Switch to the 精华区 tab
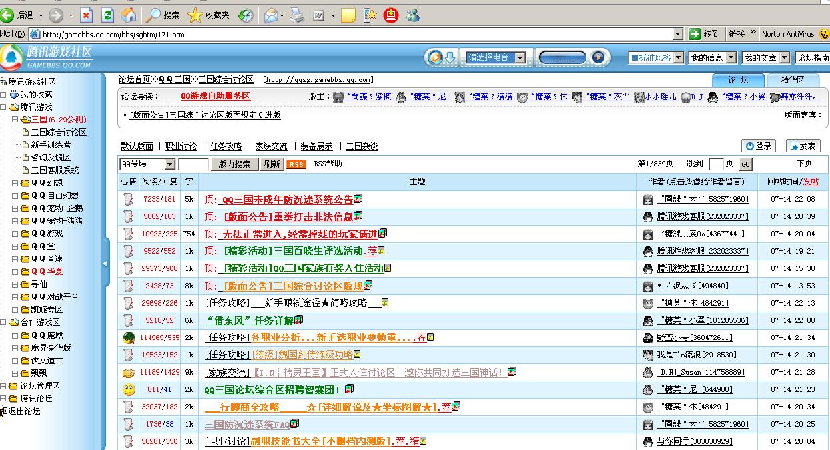The height and width of the screenshot is (450, 830). tap(793, 80)
